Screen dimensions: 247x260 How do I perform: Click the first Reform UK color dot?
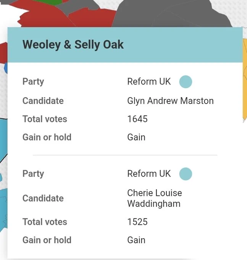click(186, 82)
